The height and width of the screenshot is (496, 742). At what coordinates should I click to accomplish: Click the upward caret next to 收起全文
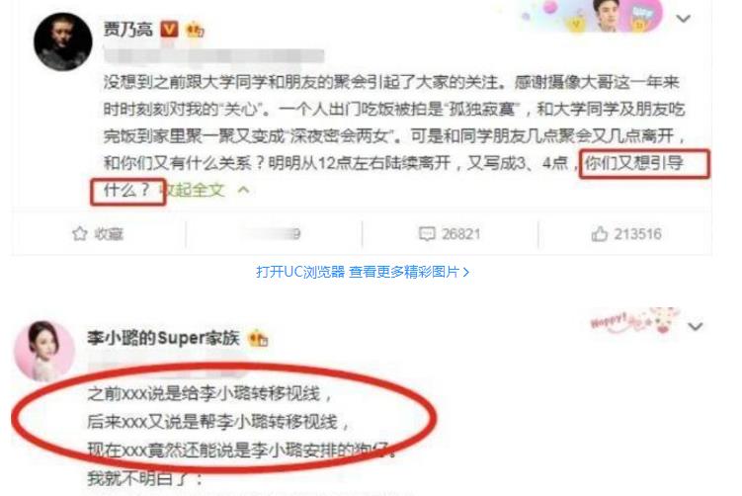click(243, 191)
